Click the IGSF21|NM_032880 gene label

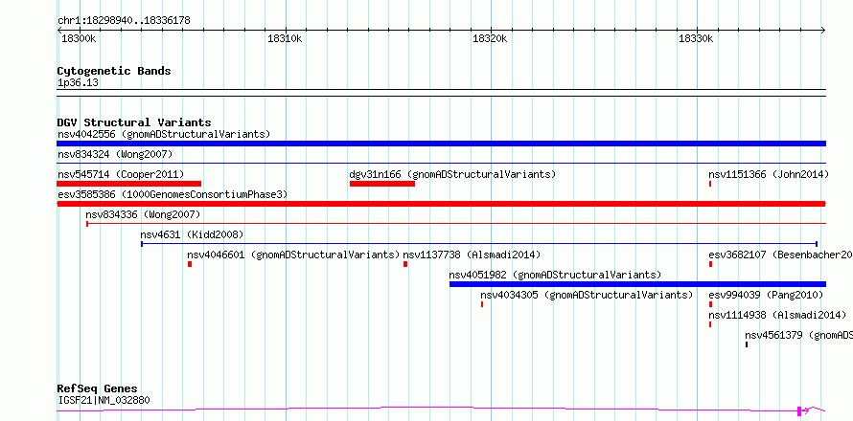pyautogui.click(x=104, y=401)
